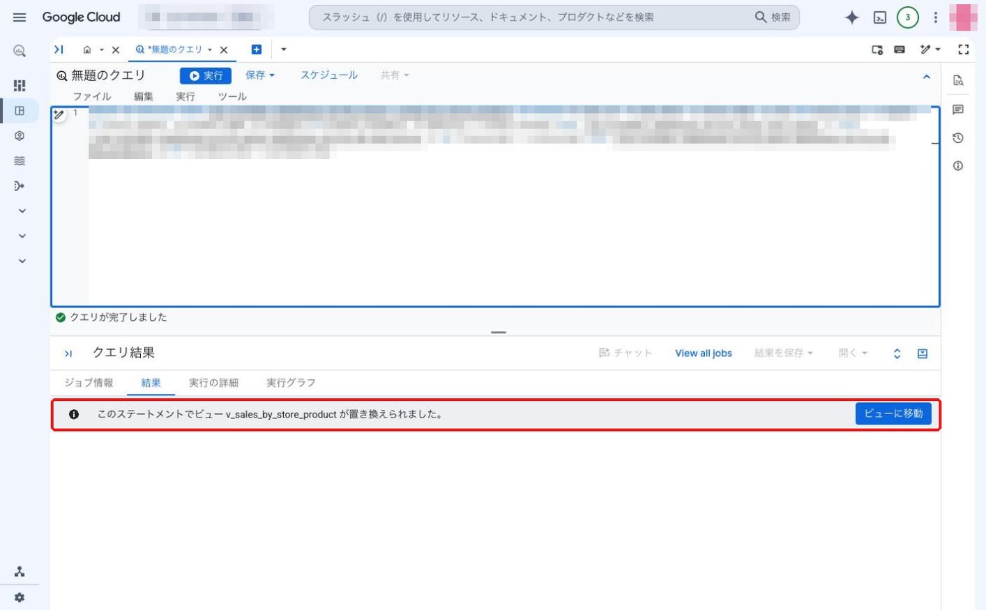Screen dimensions: 986x610
Task: Open the 結果を保存 dropdown
Action: (x=784, y=353)
